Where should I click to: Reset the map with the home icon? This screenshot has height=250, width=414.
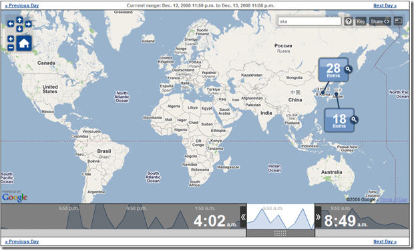click(x=24, y=43)
